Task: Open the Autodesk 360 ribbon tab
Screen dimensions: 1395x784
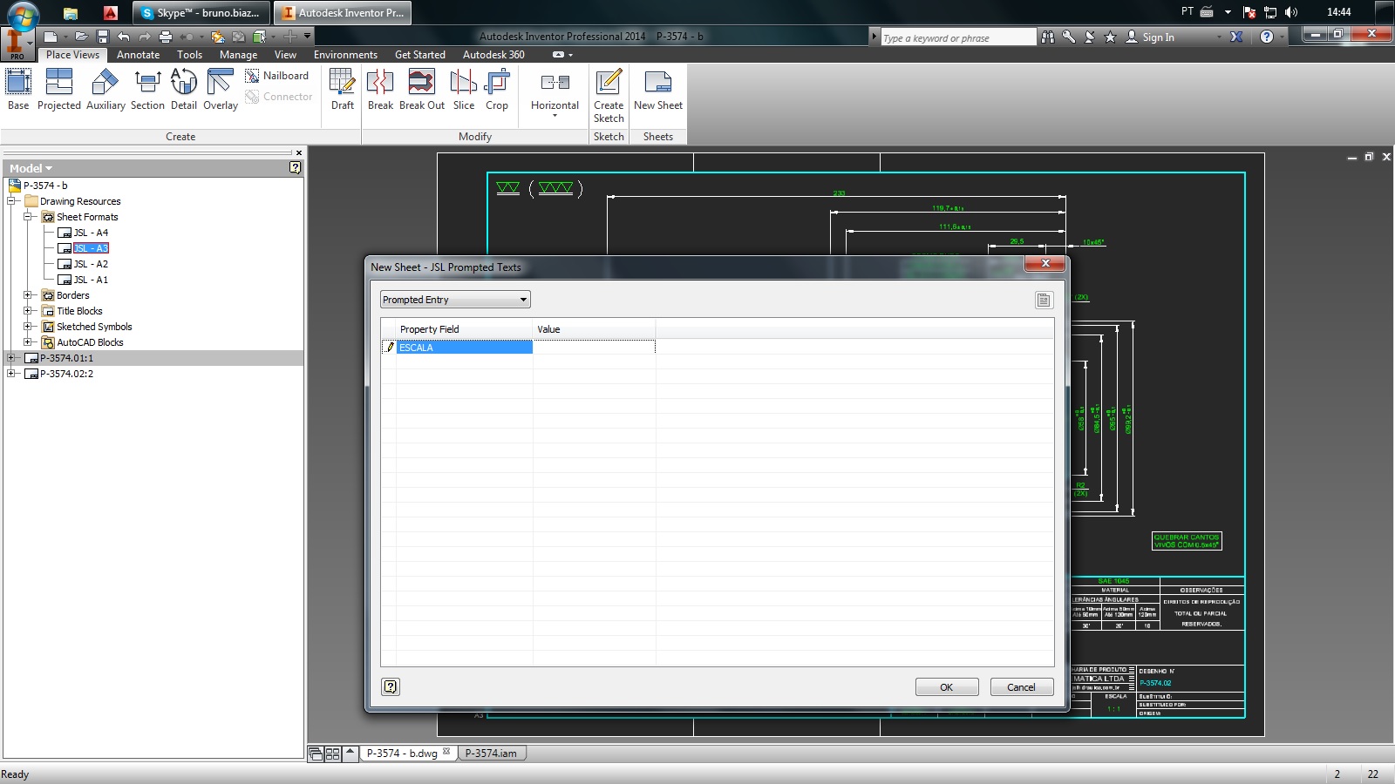Action: pos(493,54)
